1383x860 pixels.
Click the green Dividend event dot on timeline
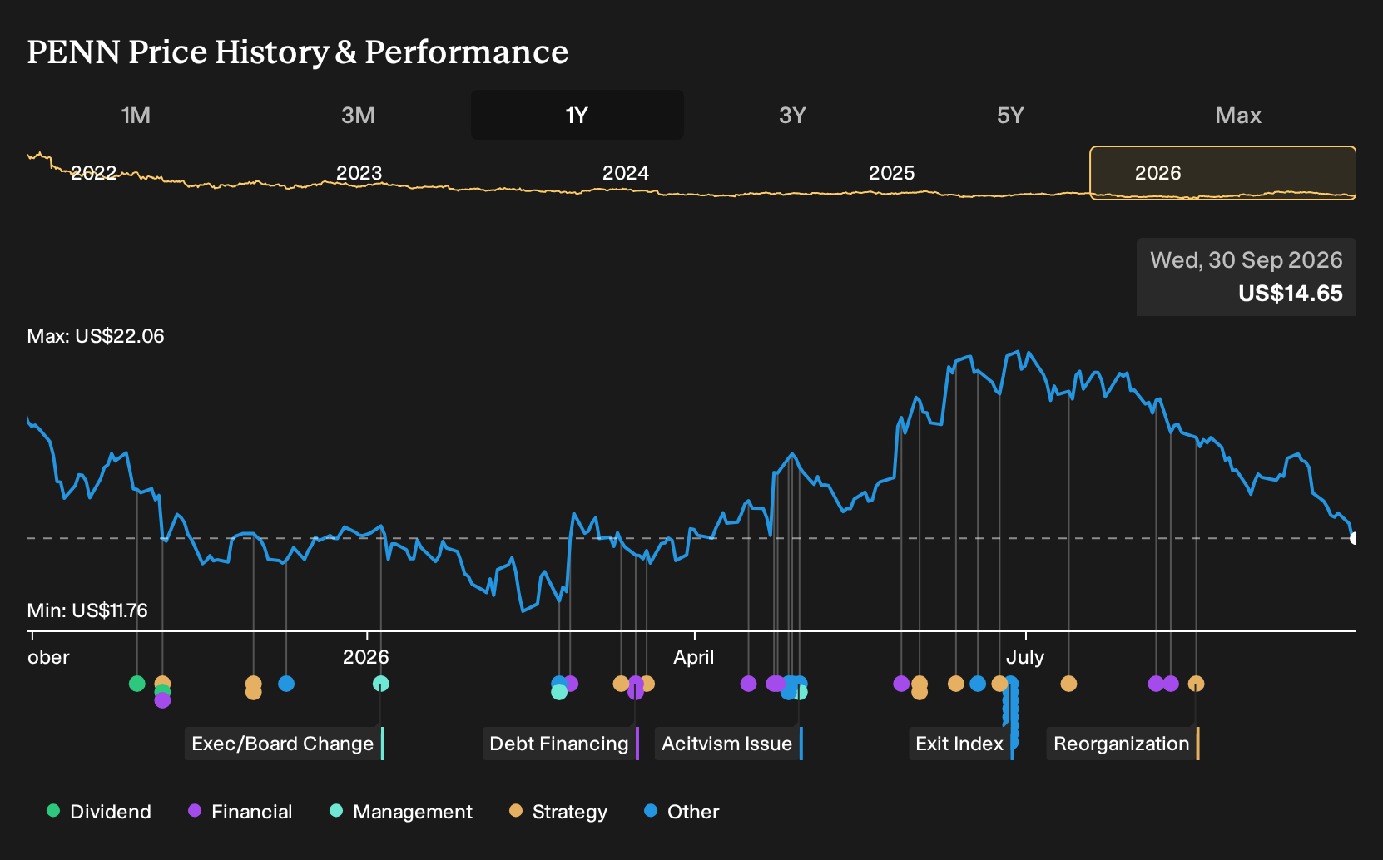(137, 684)
